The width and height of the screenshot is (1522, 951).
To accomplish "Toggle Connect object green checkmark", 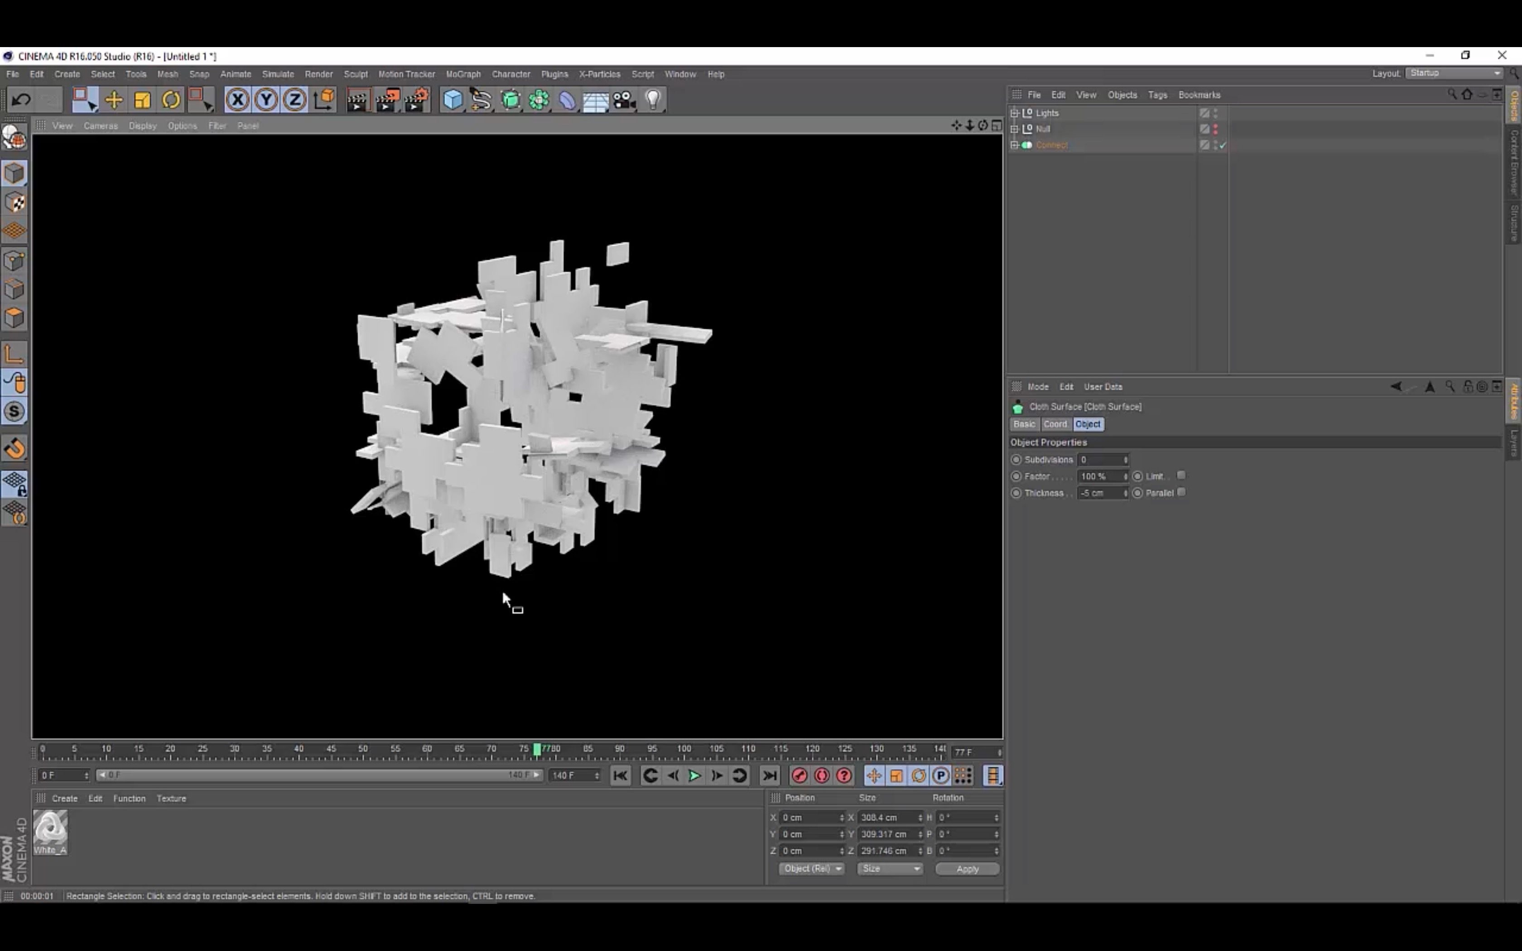I will click(1223, 145).
